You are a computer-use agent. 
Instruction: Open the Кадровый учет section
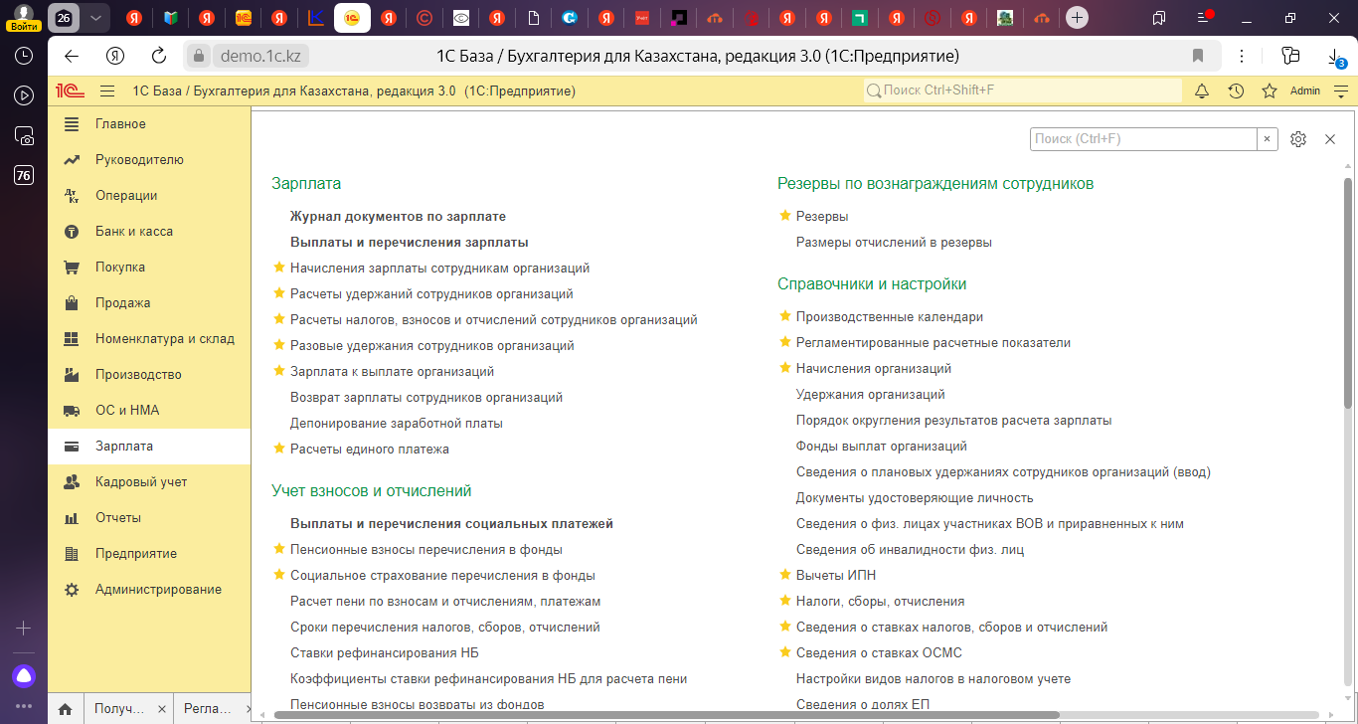[141, 482]
